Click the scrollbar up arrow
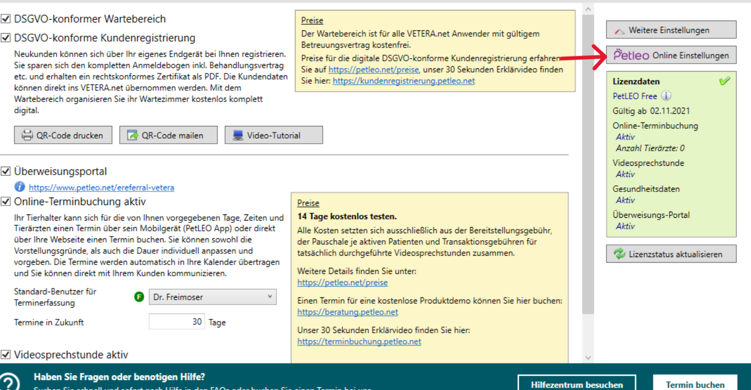 tap(588, 9)
